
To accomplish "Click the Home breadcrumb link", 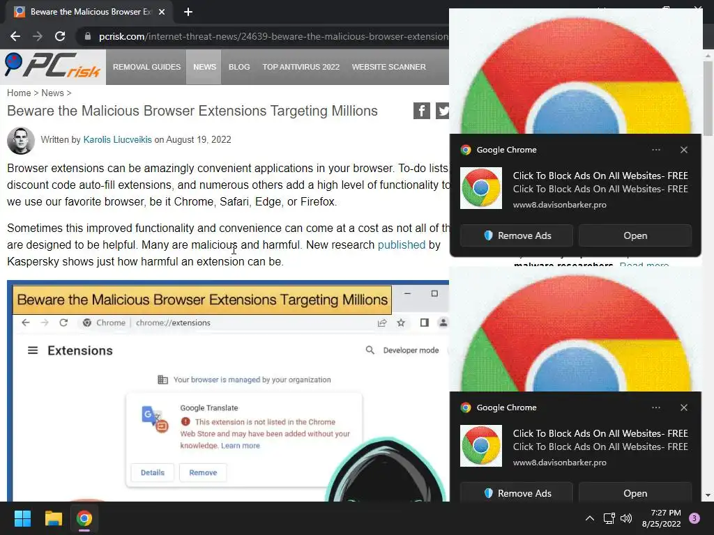I will tap(19, 93).
